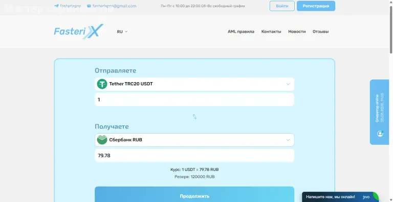This screenshot has width=393, height=202.
Task: Open the jivo chat widget logo
Action: [x=366, y=197]
